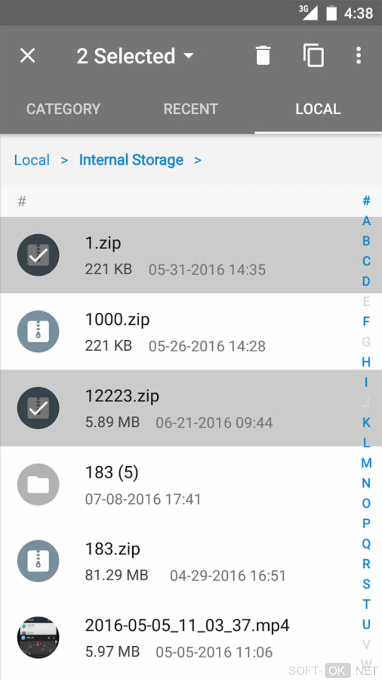Tap the 1000.zip archive icon
Viewport: 382px width, 680px height.
pos(38,331)
